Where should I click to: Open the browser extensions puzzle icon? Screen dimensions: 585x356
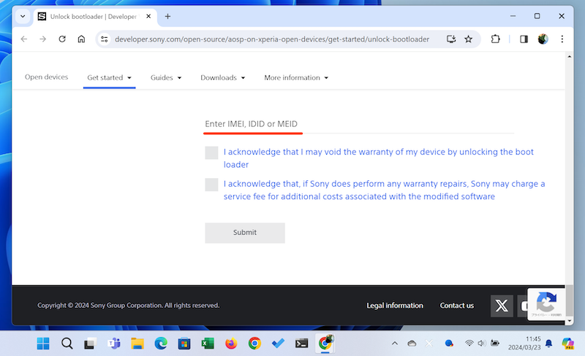coord(496,39)
